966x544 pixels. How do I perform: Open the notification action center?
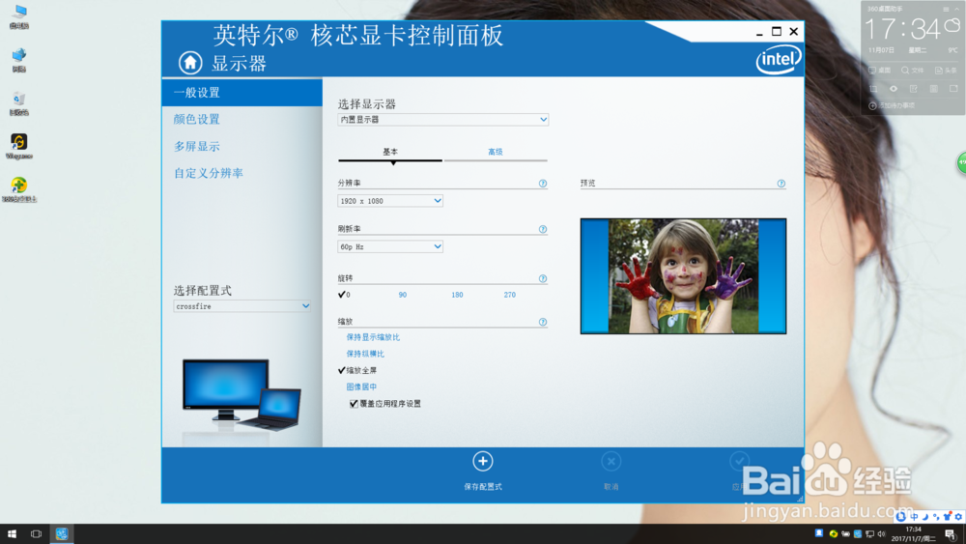click(x=951, y=534)
